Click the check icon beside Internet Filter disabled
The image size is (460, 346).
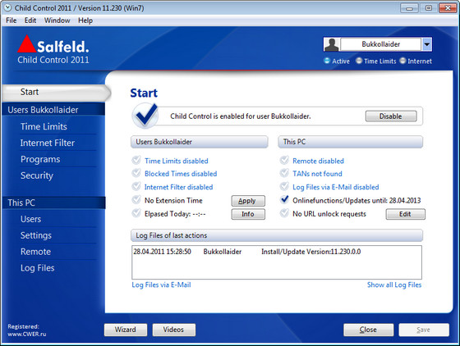pos(136,186)
